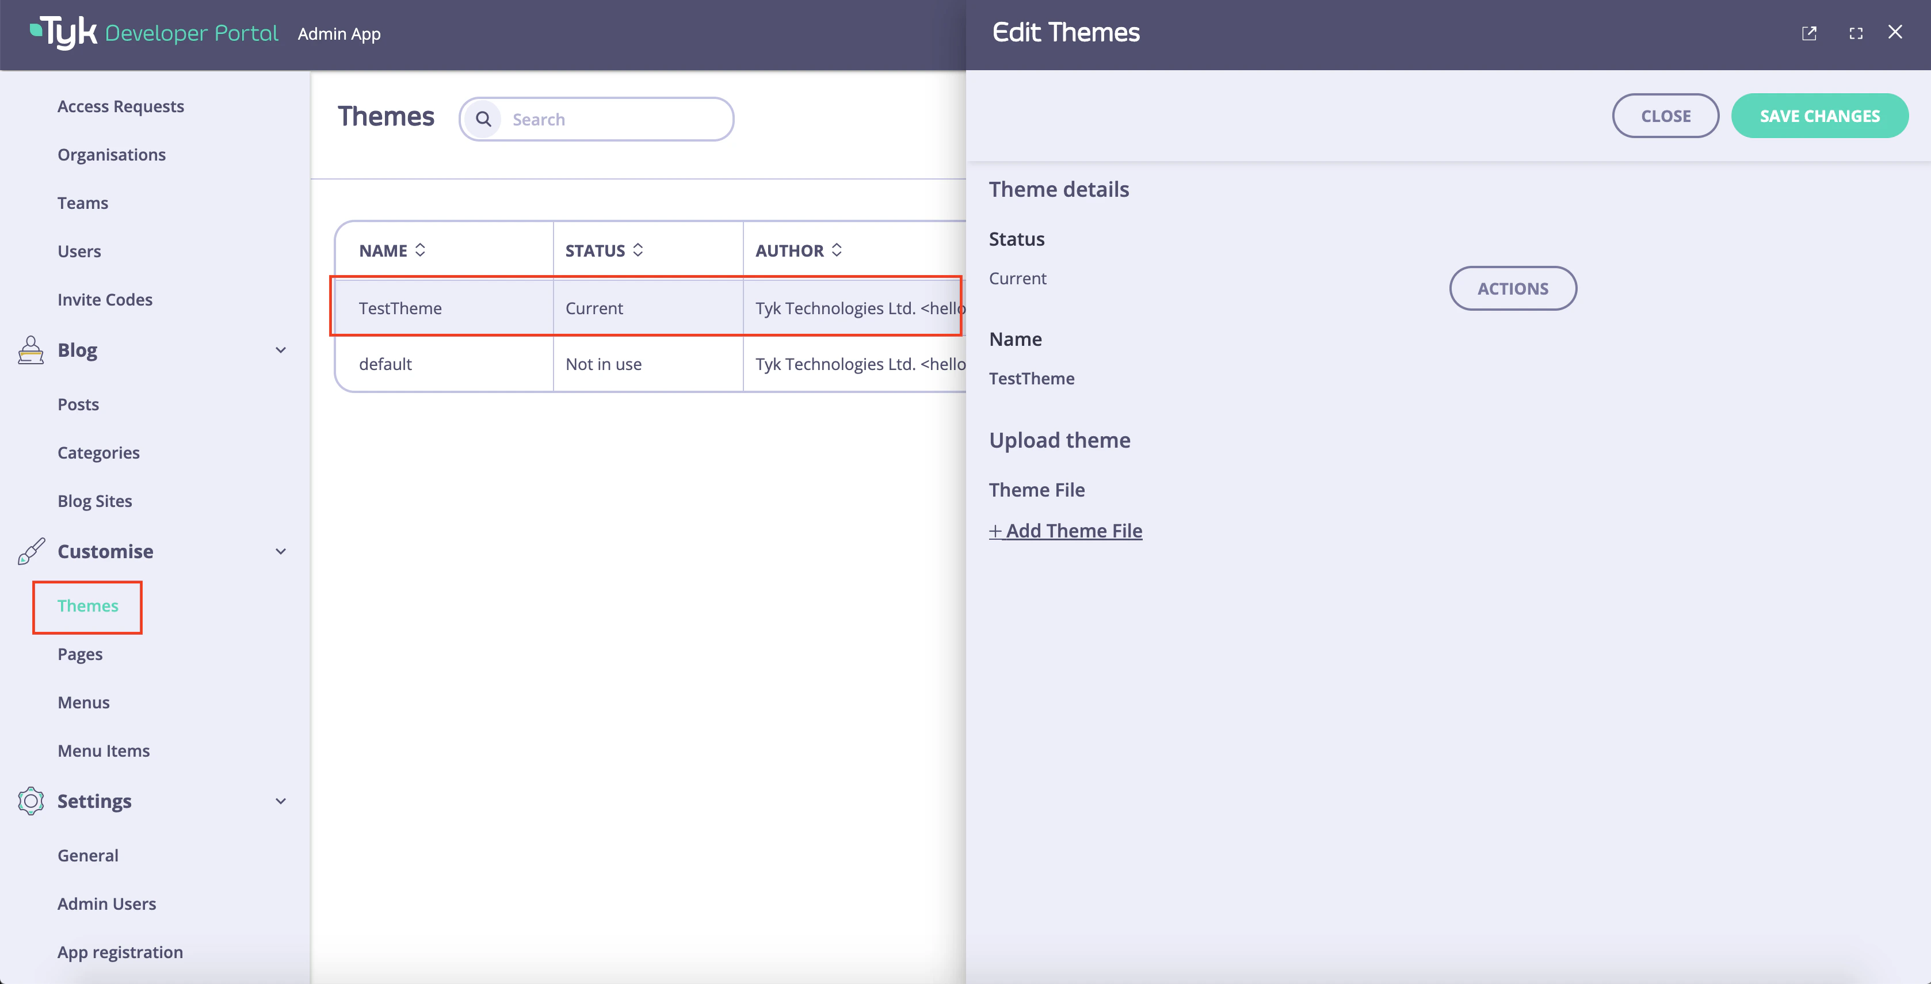Collapse the Customise section
Image resolution: width=1931 pixels, height=984 pixels.
(280, 551)
